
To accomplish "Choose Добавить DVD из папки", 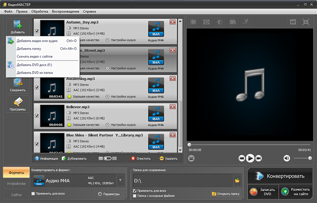I will pyautogui.click(x=43, y=73).
